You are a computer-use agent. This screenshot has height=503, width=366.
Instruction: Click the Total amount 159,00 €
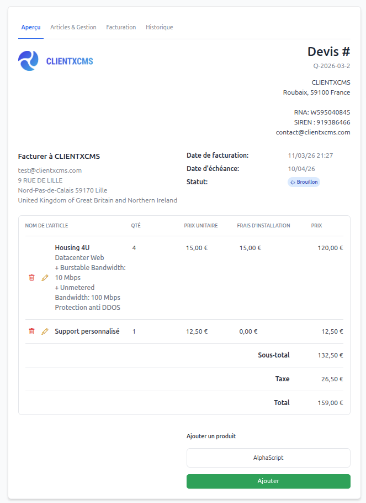(x=330, y=403)
